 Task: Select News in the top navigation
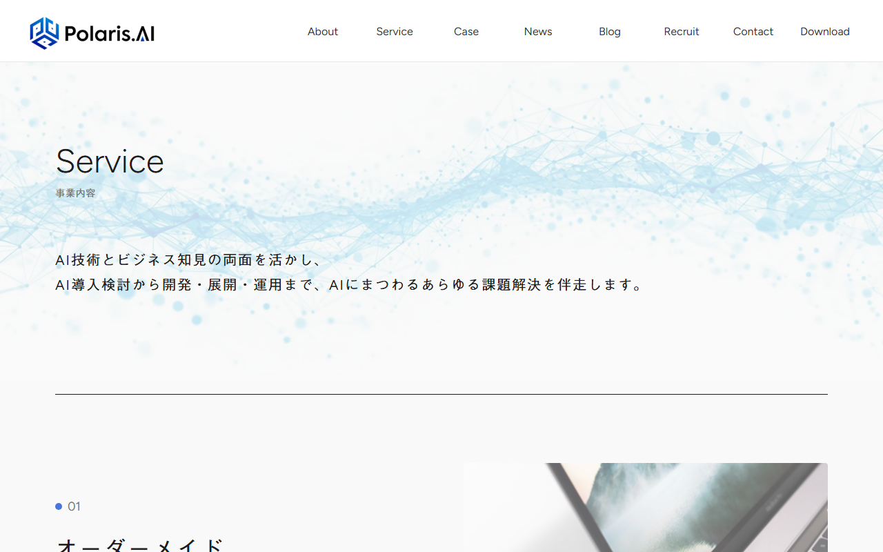538,32
